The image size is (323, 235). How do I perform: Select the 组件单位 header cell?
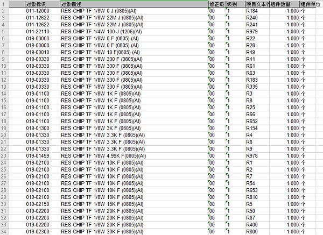pyautogui.click(x=312, y=4)
